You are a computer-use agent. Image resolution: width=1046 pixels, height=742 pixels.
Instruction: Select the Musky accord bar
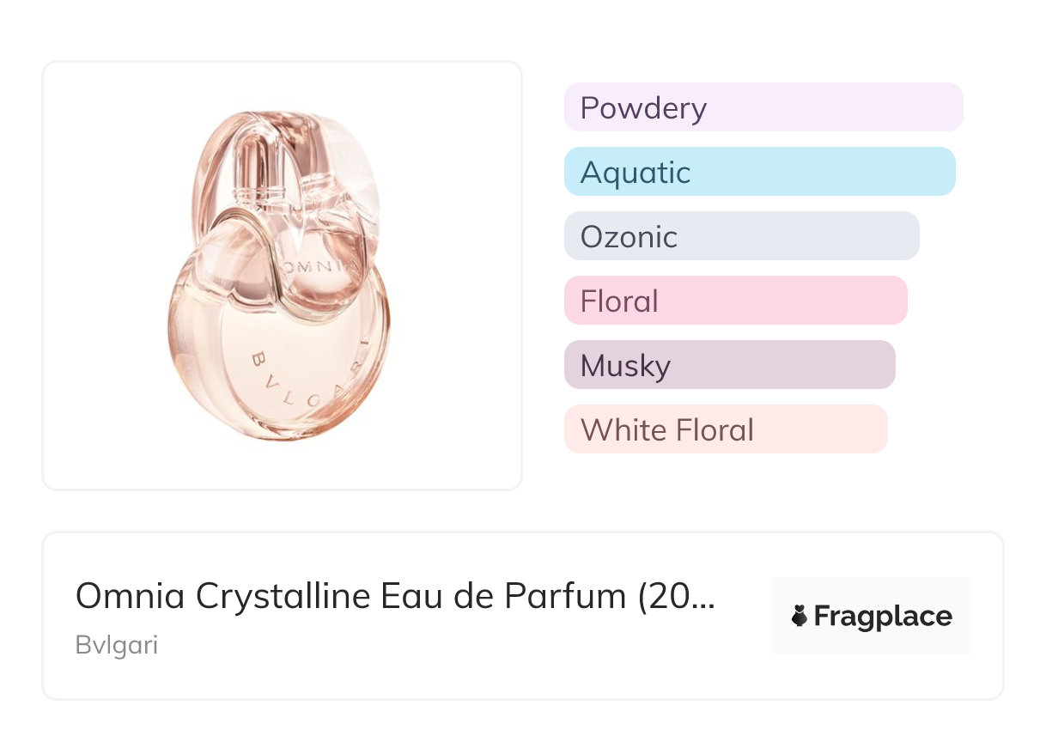729,365
